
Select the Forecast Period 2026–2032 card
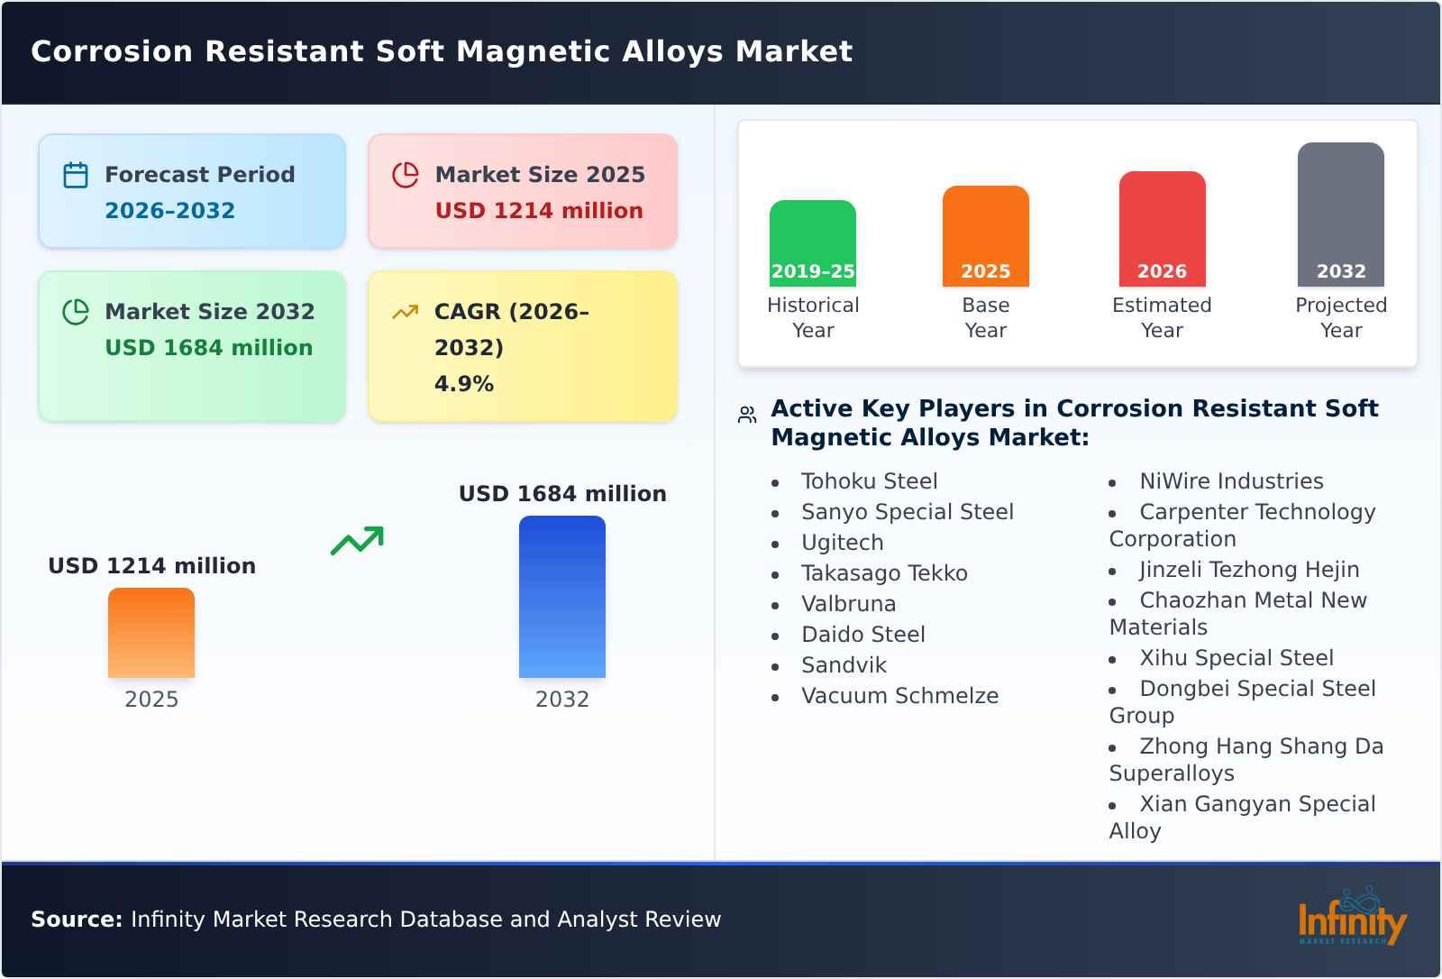tap(191, 189)
